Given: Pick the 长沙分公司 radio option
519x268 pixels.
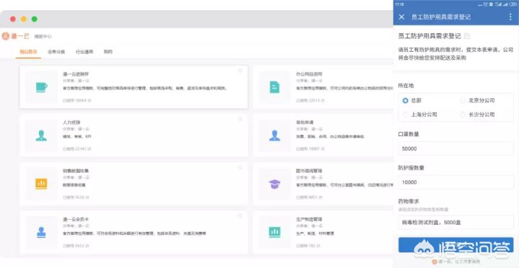Looking at the screenshot, I should point(477,115).
